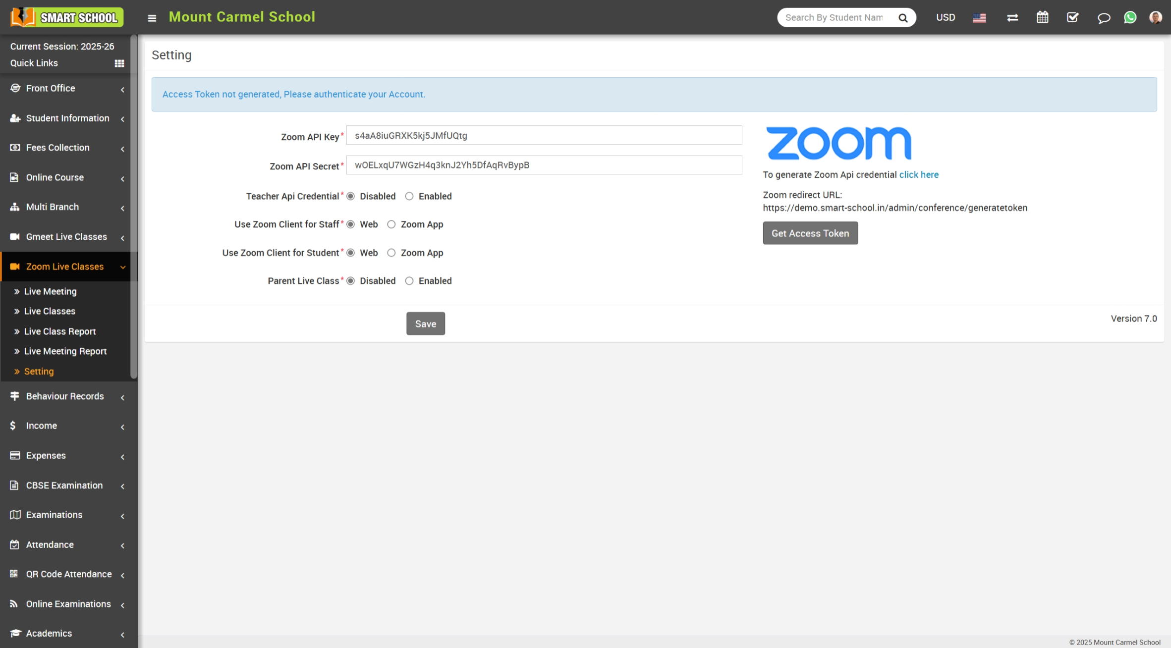Click the Online Course sidebar icon

14,177
